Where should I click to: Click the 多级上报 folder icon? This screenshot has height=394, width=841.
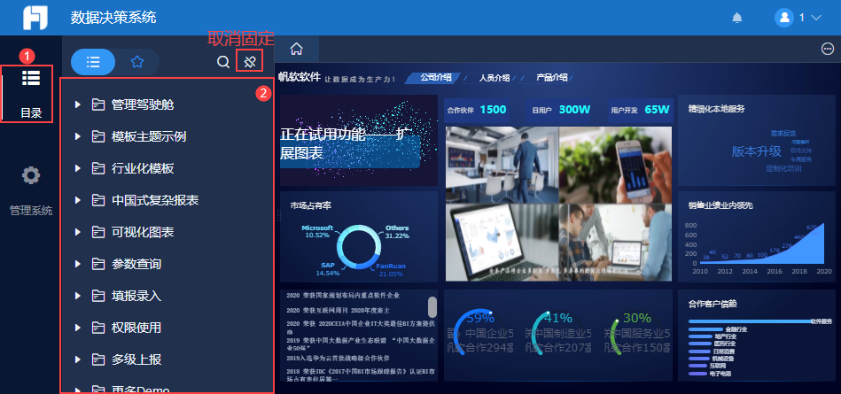click(98, 359)
